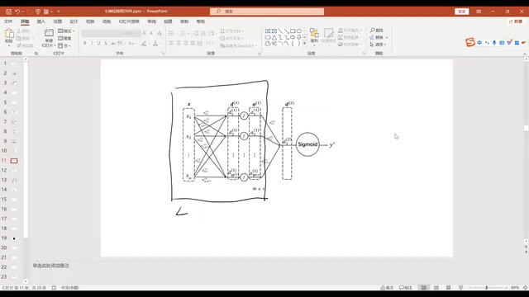The height and width of the screenshot is (297, 529).
Task: Select the rectangle shape in shapes gallery
Action: coord(293,31)
